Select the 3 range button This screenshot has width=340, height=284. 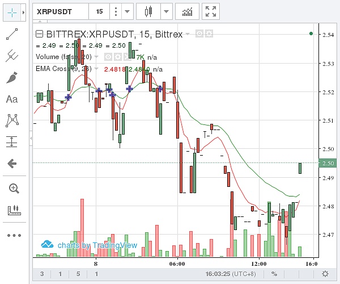tap(42, 274)
